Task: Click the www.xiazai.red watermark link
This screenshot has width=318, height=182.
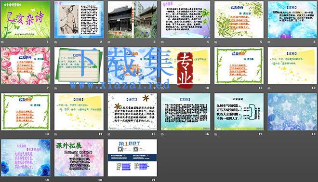Action: coord(119,84)
